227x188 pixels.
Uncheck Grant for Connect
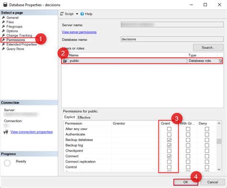[169, 156]
